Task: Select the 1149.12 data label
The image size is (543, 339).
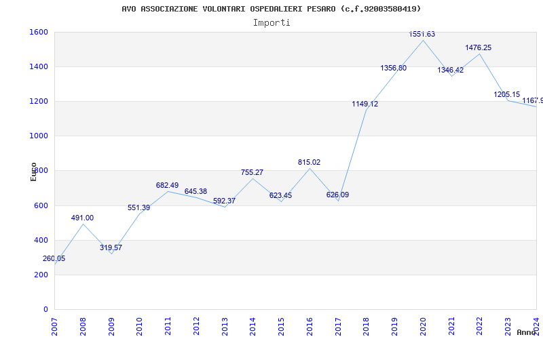Action: pyautogui.click(x=365, y=104)
